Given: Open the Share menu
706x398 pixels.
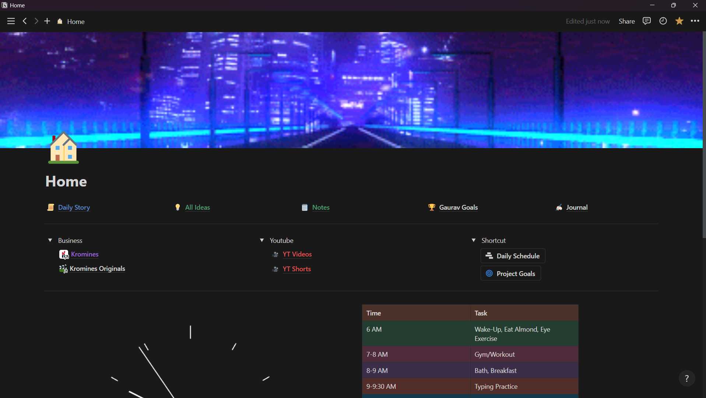Looking at the screenshot, I should (626, 21).
